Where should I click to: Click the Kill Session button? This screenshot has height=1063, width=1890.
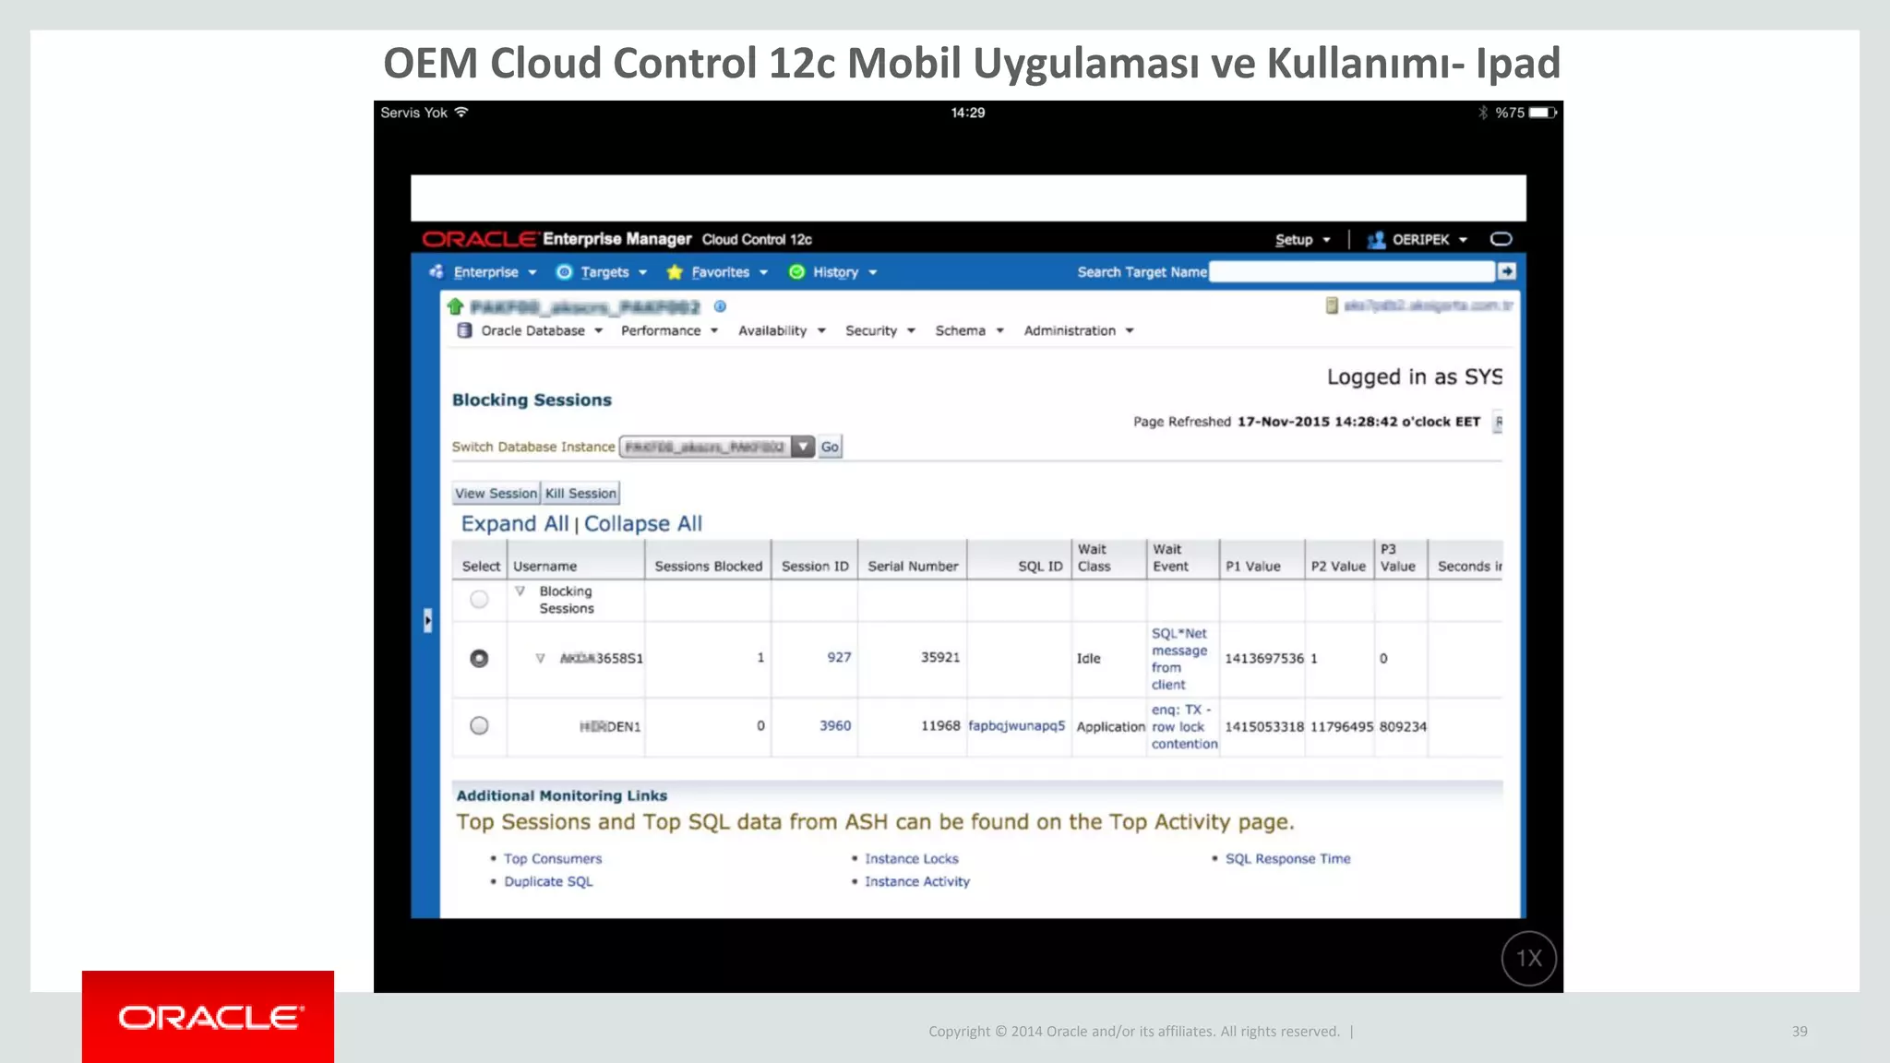pos(580,494)
